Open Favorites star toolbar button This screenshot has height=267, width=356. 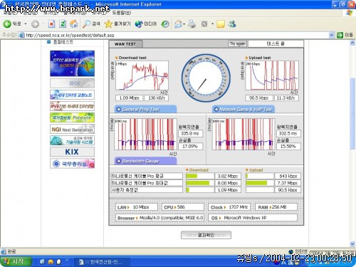tap(117, 23)
